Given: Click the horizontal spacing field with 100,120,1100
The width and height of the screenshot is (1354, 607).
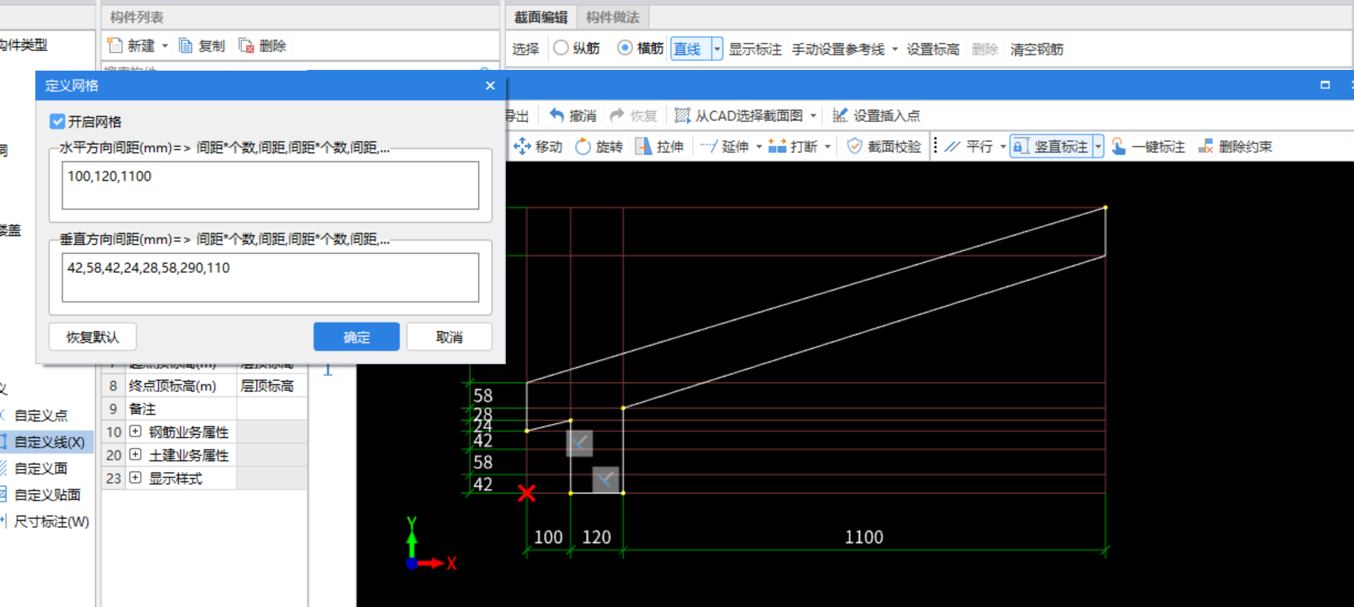Looking at the screenshot, I should (270, 185).
